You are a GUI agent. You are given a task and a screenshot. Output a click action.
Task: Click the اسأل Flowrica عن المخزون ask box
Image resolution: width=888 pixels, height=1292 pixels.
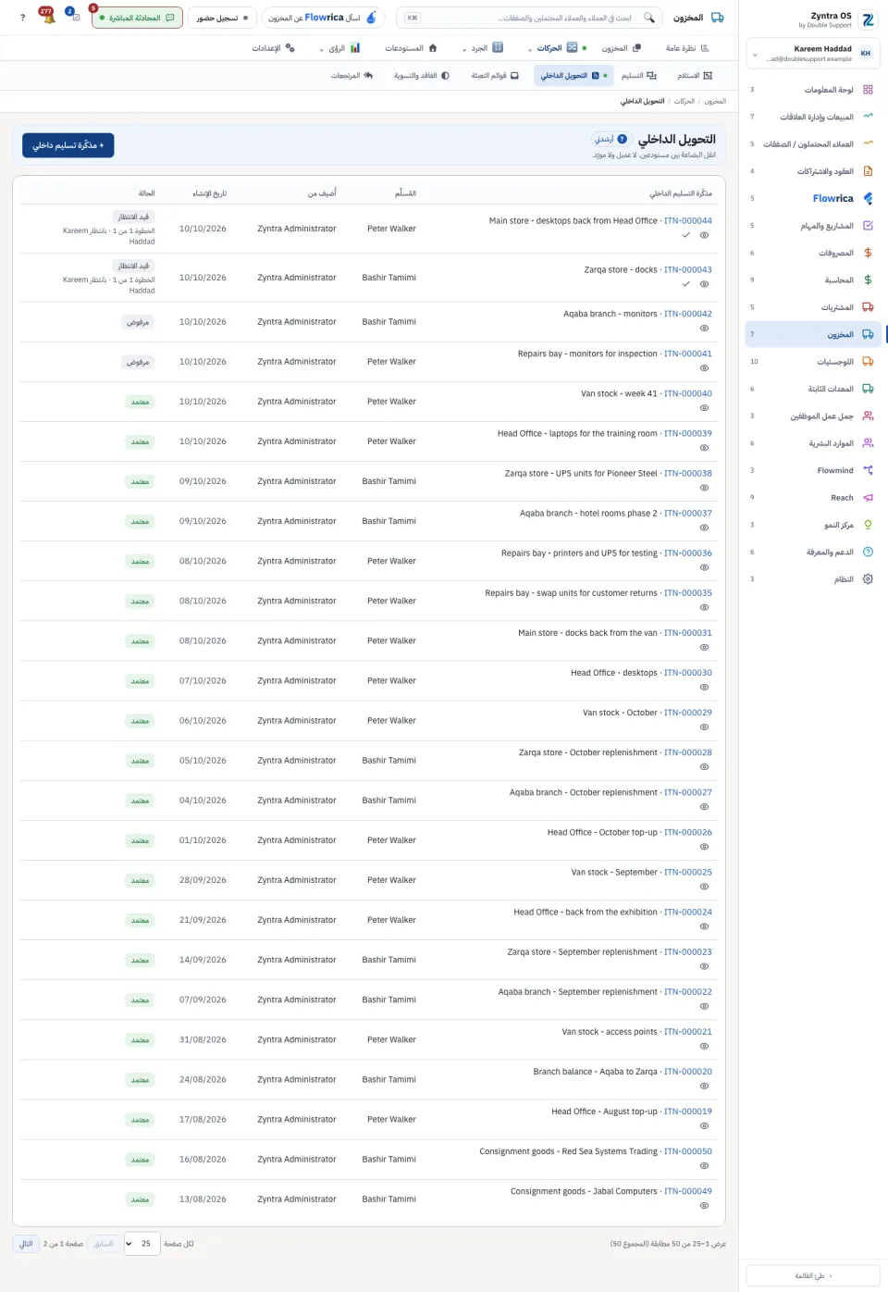(x=324, y=18)
